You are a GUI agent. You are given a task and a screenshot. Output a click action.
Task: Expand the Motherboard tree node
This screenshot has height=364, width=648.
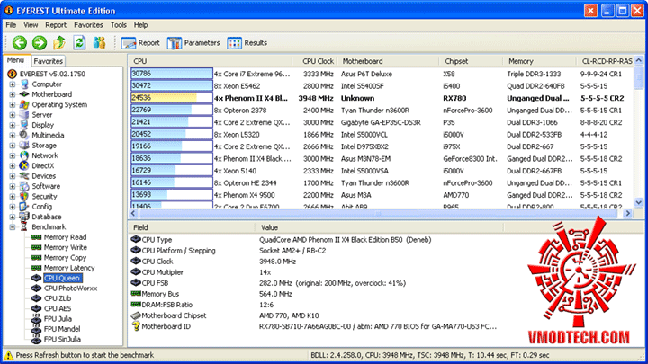coord(13,94)
